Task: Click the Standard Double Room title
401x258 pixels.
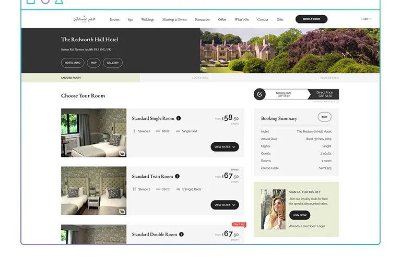Action: (x=155, y=235)
